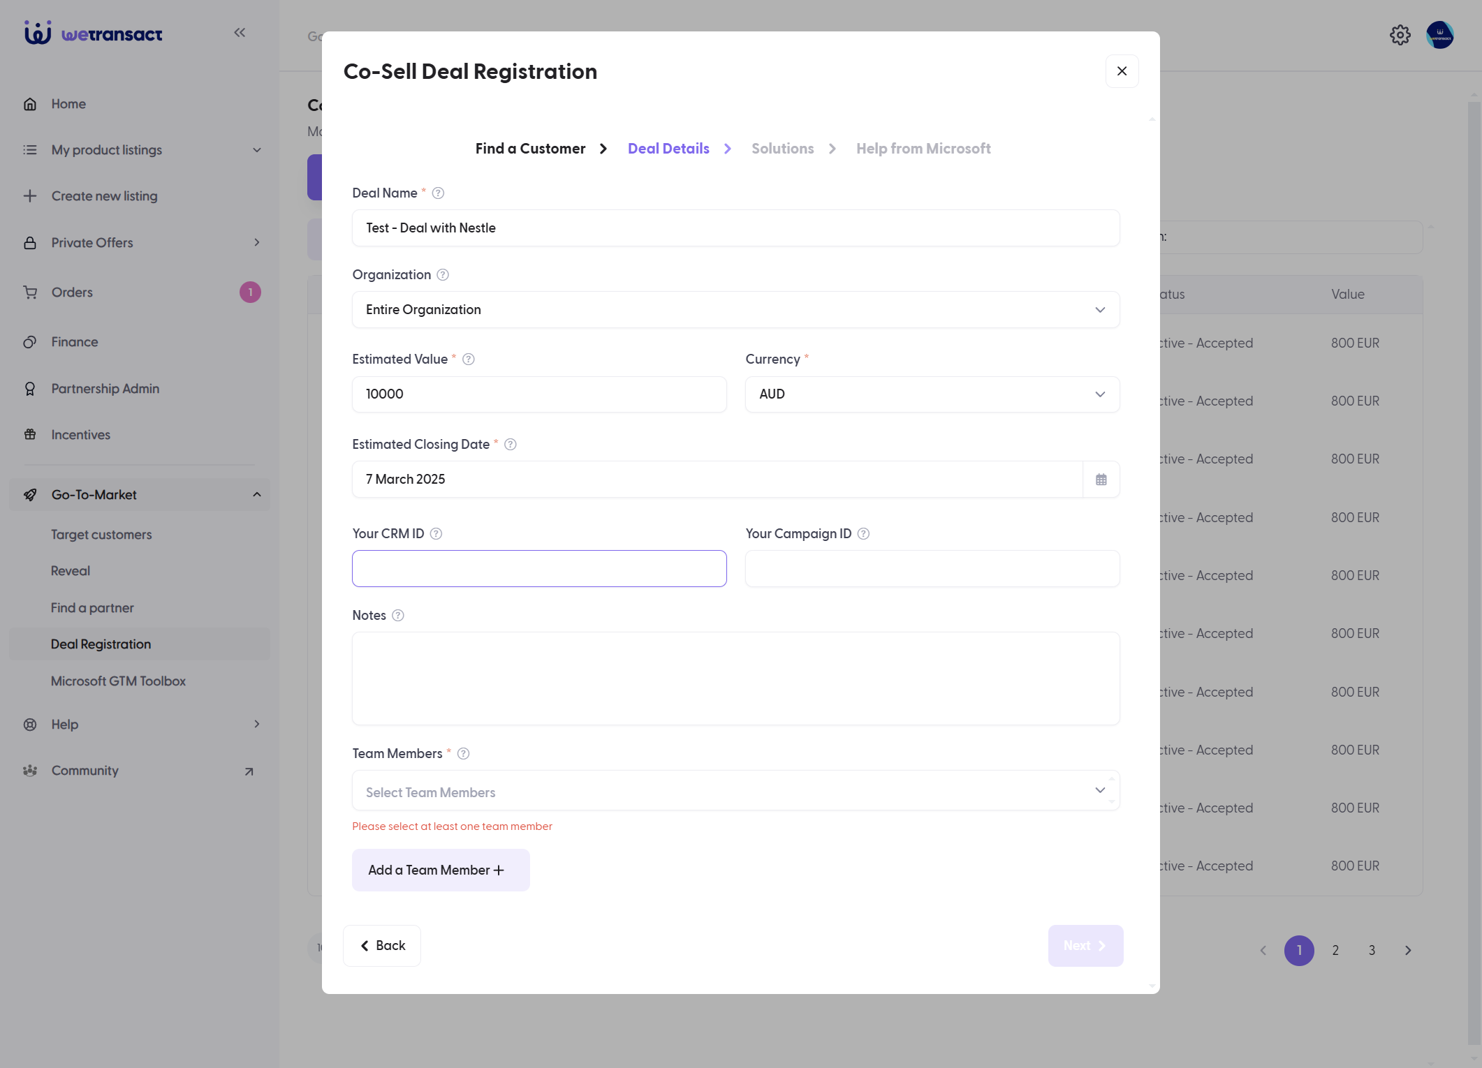Screen dimensions: 1482x1068
Task: Click into the Notes text area
Action: click(735, 678)
